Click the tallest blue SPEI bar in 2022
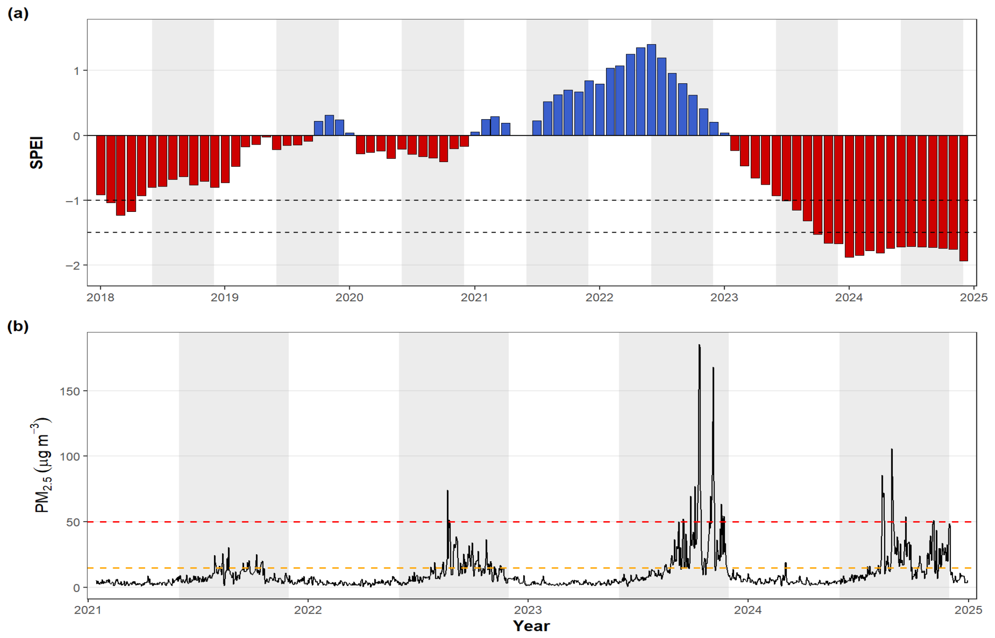Image resolution: width=995 pixels, height=638 pixels. tap(651, 90)
